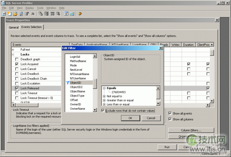Viewport: 231px width, 157px height.
Task: Click the criteria tree scrollbar thumb
Action: tap(158, 95)
